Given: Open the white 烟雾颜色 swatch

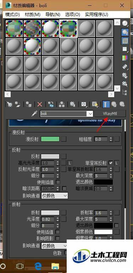Looking at the screenshot, I should pyautogui.click(x=103, y=232).
